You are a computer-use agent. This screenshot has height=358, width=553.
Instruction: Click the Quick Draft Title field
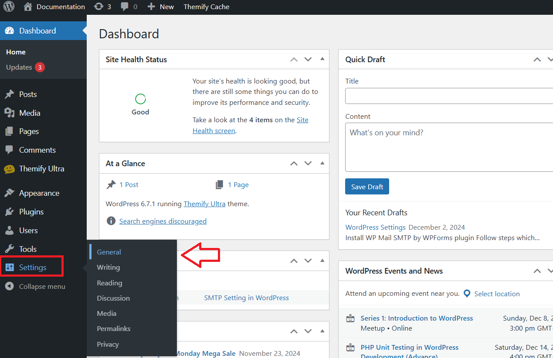(x=449, y=96)
